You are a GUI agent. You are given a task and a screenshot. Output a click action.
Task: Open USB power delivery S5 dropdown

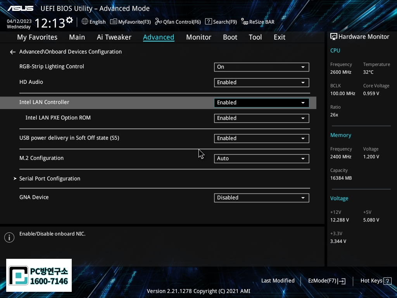pyautogui.click(x=262, y=139)
